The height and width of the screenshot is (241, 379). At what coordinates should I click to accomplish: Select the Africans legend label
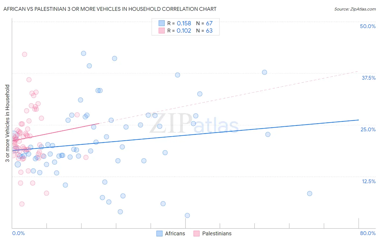(175, 233)
